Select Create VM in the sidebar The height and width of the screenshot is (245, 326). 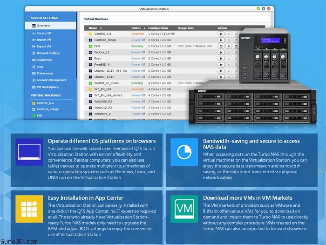click(x=44, y=33)
